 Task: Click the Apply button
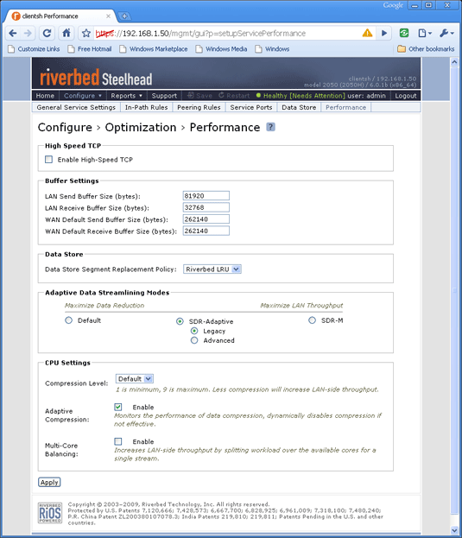tap(49, 482)
